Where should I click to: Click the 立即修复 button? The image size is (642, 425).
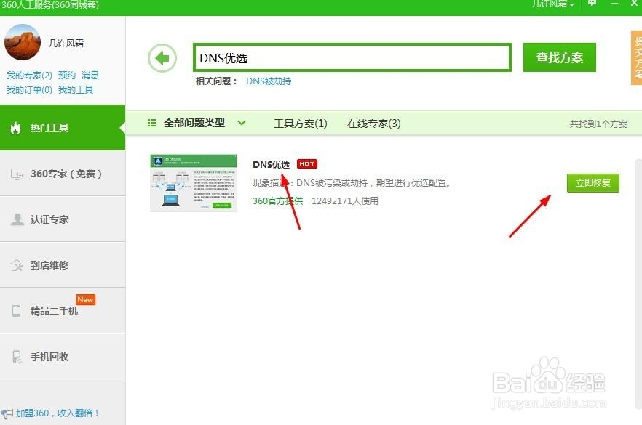click(x=593, y=182)
